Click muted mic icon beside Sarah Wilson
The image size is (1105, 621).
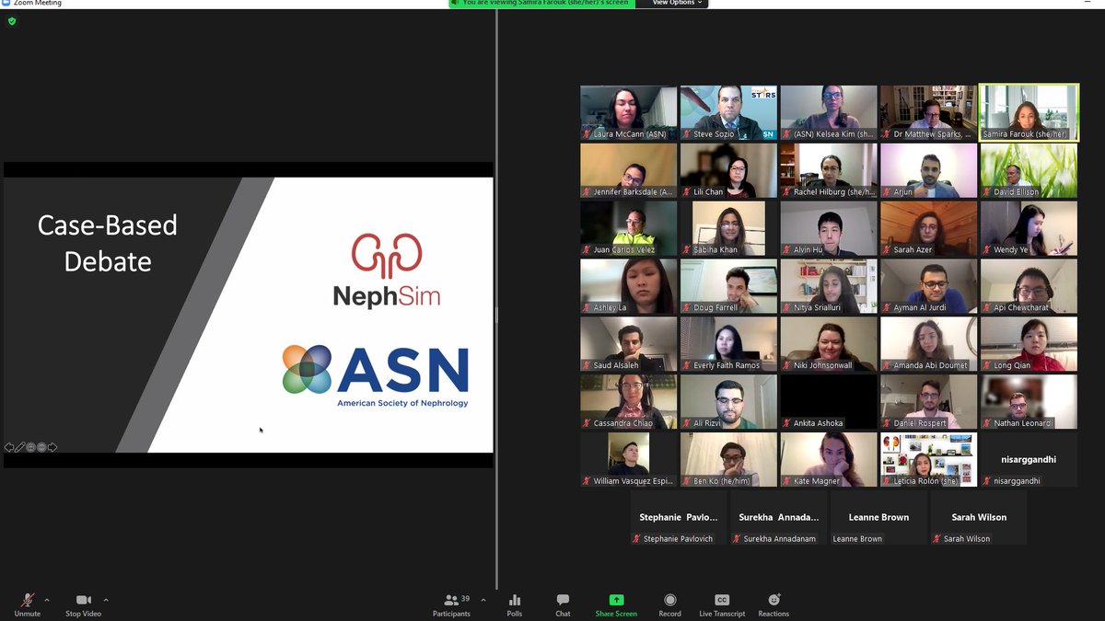click(937, 539)
